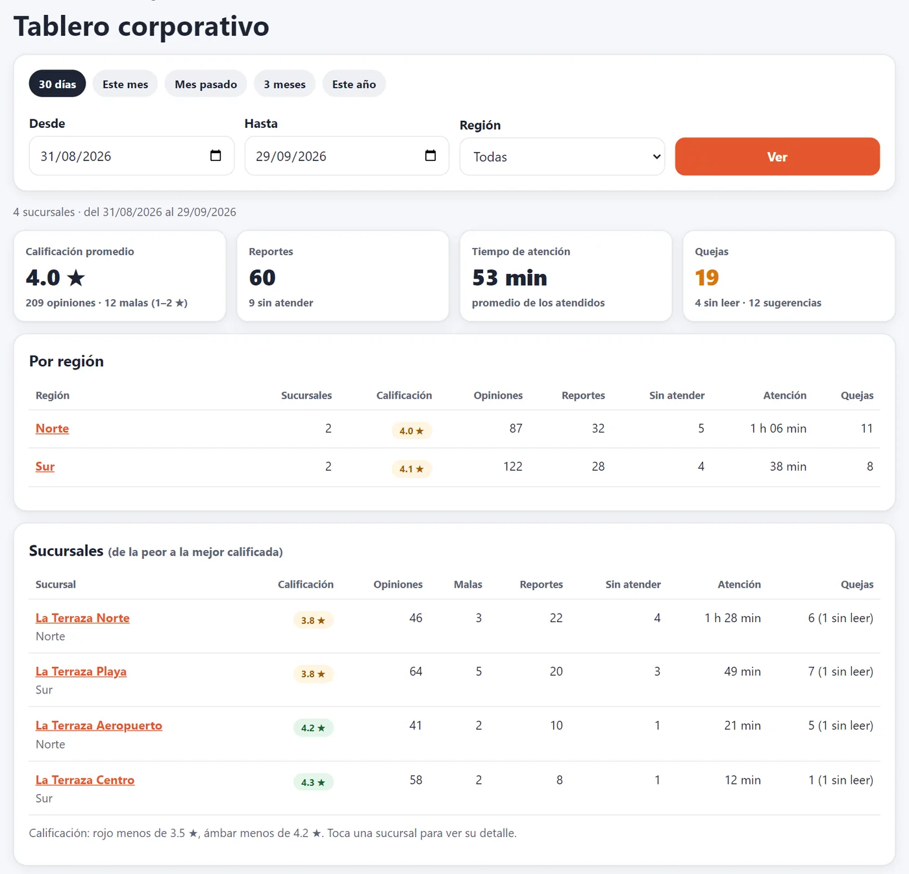
Task: Click the 4.0 ★ average rating value
Action: click(56, 278)
